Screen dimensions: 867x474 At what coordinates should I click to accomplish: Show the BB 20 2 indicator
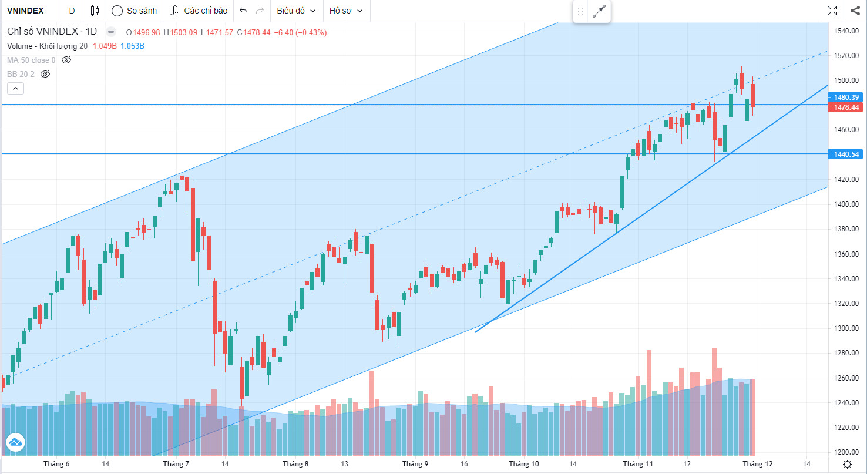point(45,74)
